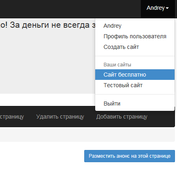The height and width of the screenshot is (174, 177).
Task: Click the heading text За деньги не всегда
Action: coord(50,25)
